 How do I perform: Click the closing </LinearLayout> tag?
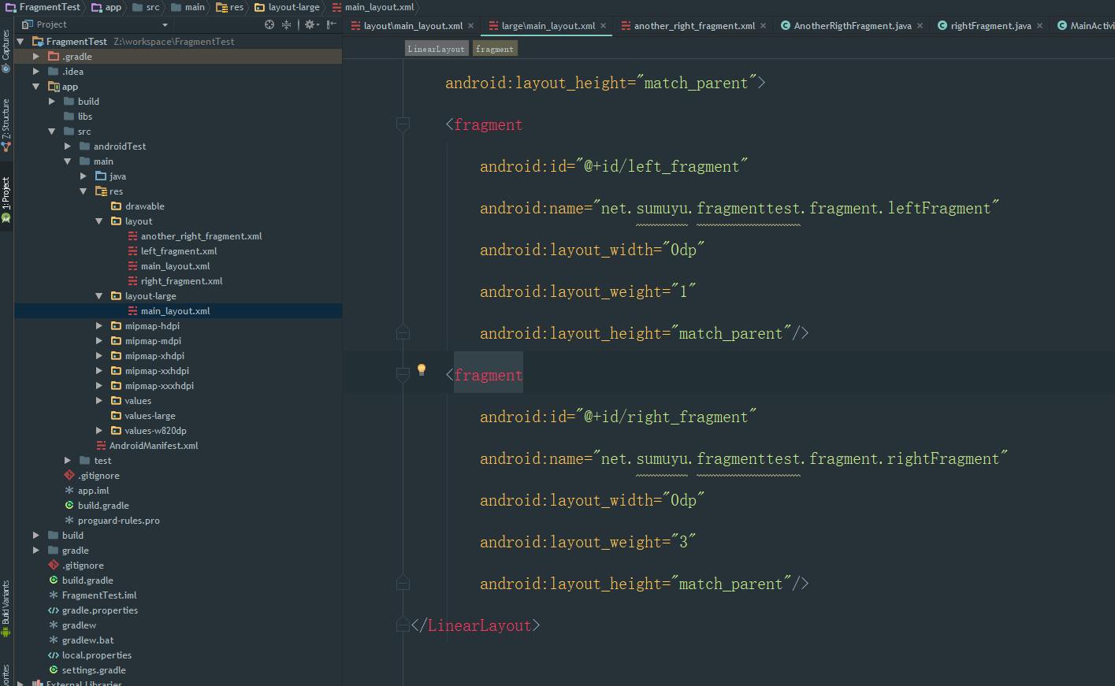[476, 625]
